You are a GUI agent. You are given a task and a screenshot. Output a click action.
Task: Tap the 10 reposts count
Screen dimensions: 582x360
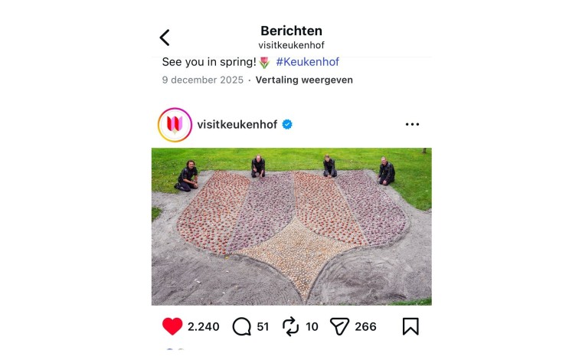(312, 326)
